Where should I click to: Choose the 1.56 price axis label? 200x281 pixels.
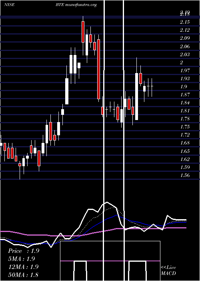[x=185, y=175]
